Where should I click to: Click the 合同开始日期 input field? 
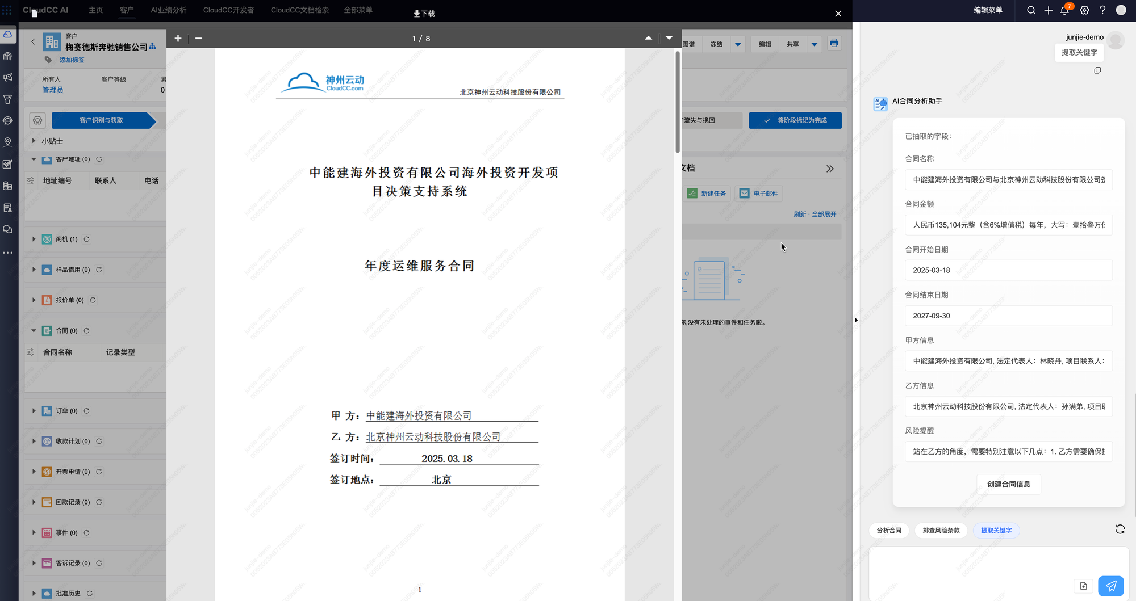point(1008,270)
